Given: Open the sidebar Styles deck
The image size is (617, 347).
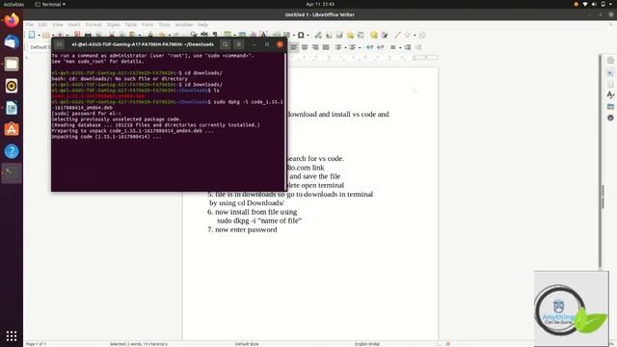Looking at the screenshot, I should [x=610, y=94].
